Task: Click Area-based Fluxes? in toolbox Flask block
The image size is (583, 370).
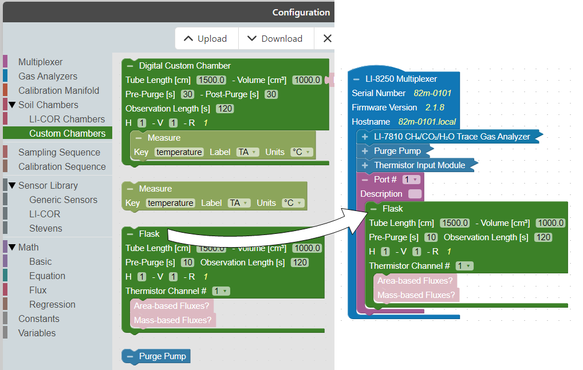Action: pos(171,306)
